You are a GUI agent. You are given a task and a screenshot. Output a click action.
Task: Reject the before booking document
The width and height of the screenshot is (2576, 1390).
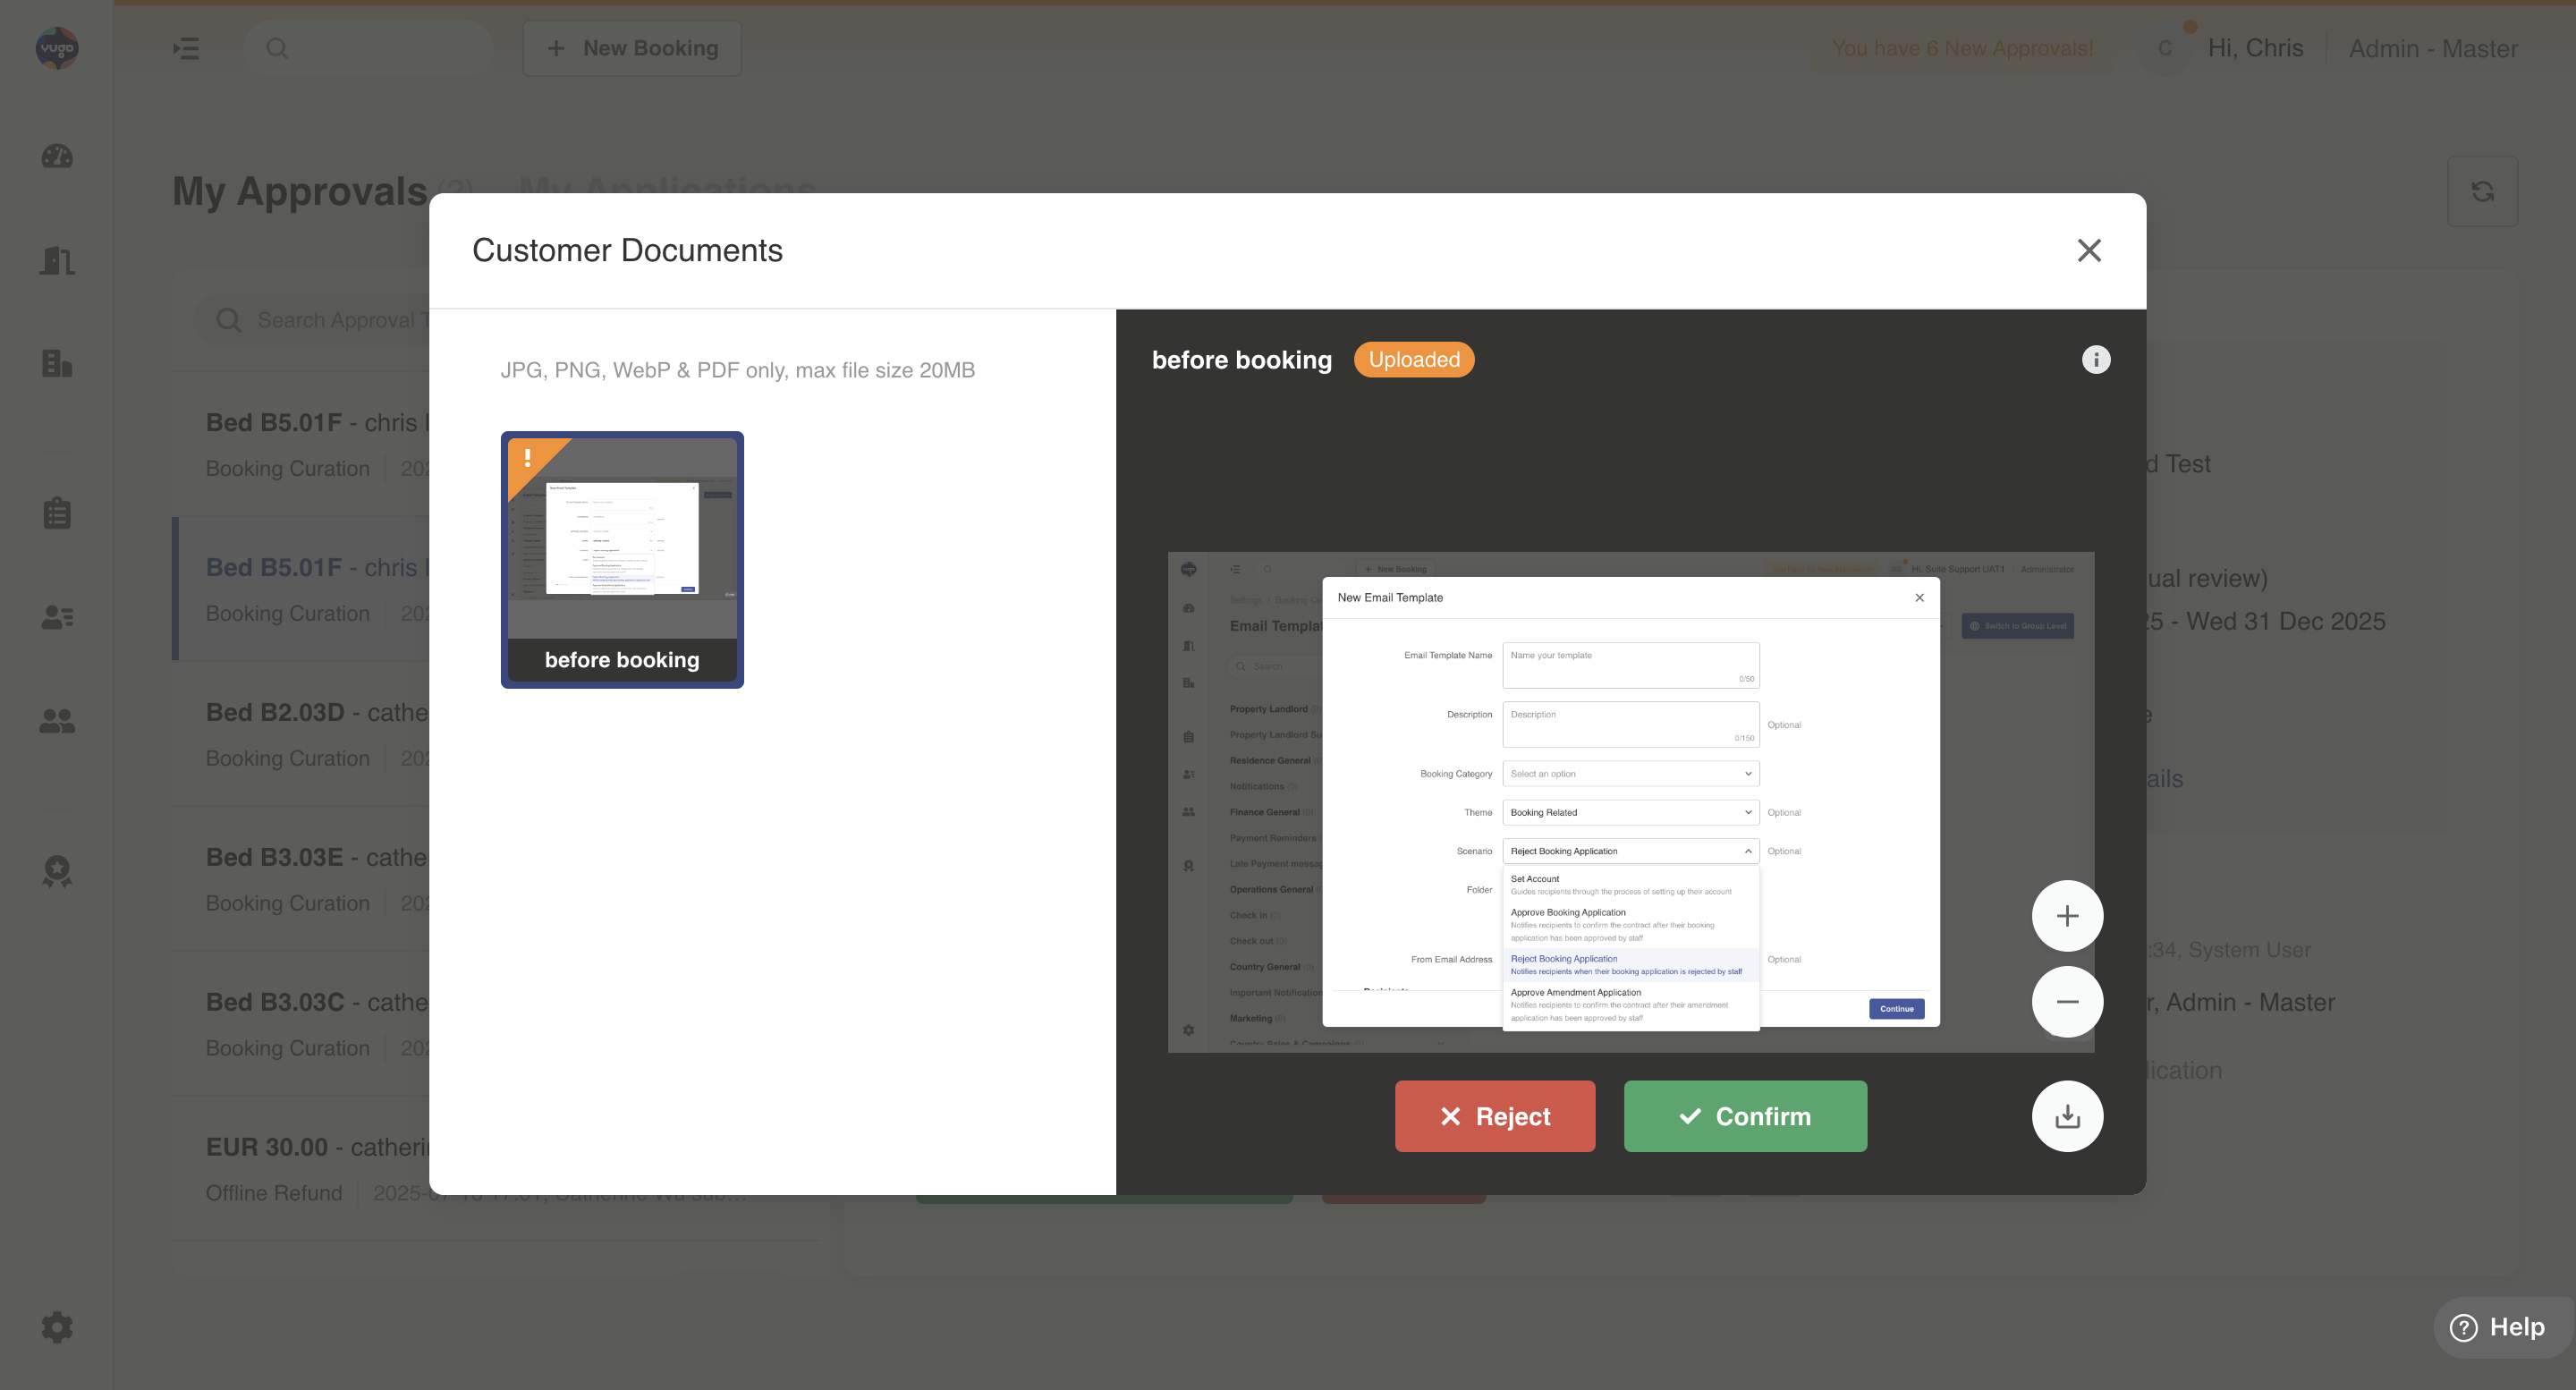tap(1495, 1116)
